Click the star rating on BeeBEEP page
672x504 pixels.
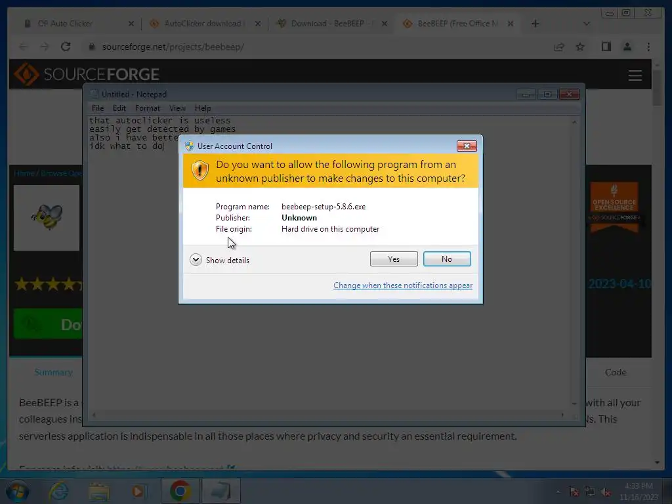pyautogui.click(x=49, y=283)
